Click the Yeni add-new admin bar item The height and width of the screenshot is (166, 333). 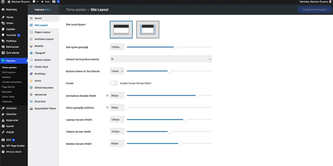[x=45, y=1]
